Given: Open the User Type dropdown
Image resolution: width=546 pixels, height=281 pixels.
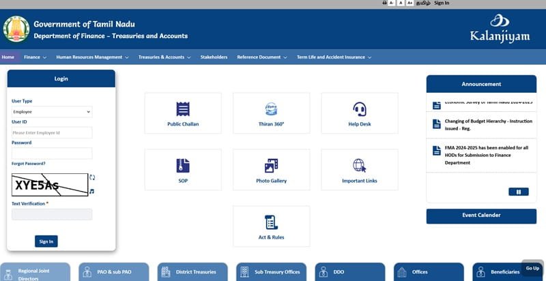Looking at the screenshot, I should (x=52, y=112).
